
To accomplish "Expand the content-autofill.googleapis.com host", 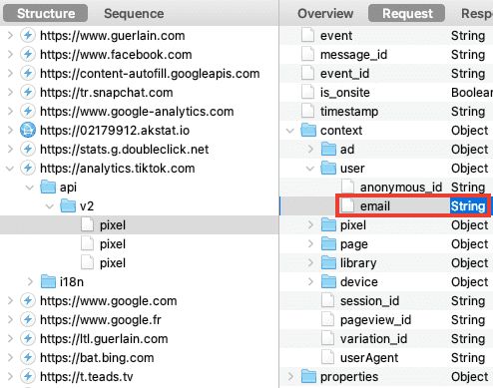I will point(10,73).
